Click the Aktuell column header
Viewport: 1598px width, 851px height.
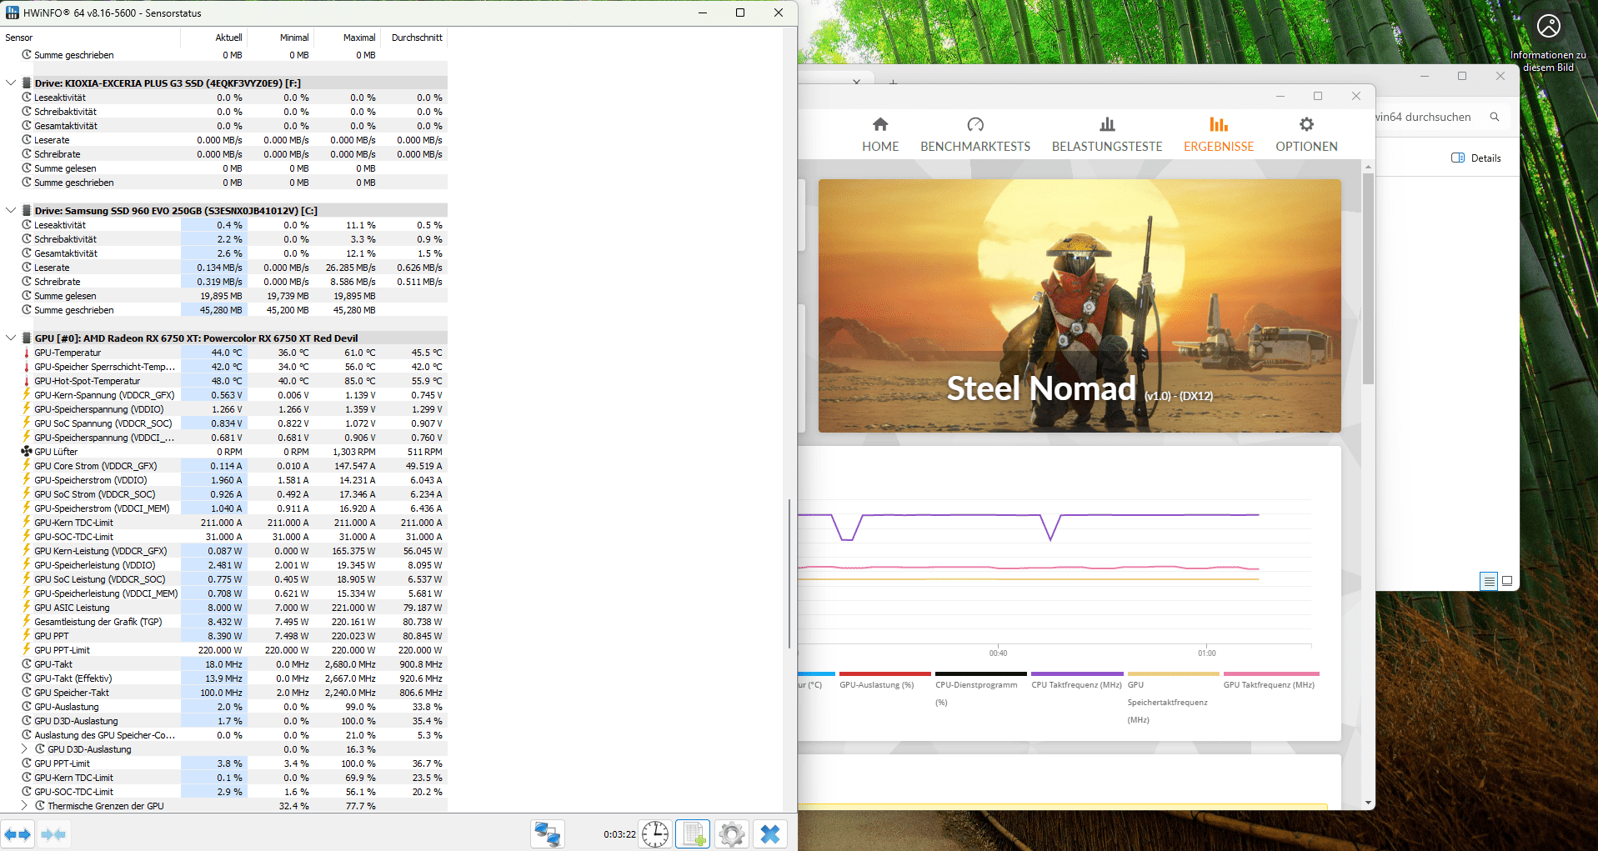coord(214,38)
